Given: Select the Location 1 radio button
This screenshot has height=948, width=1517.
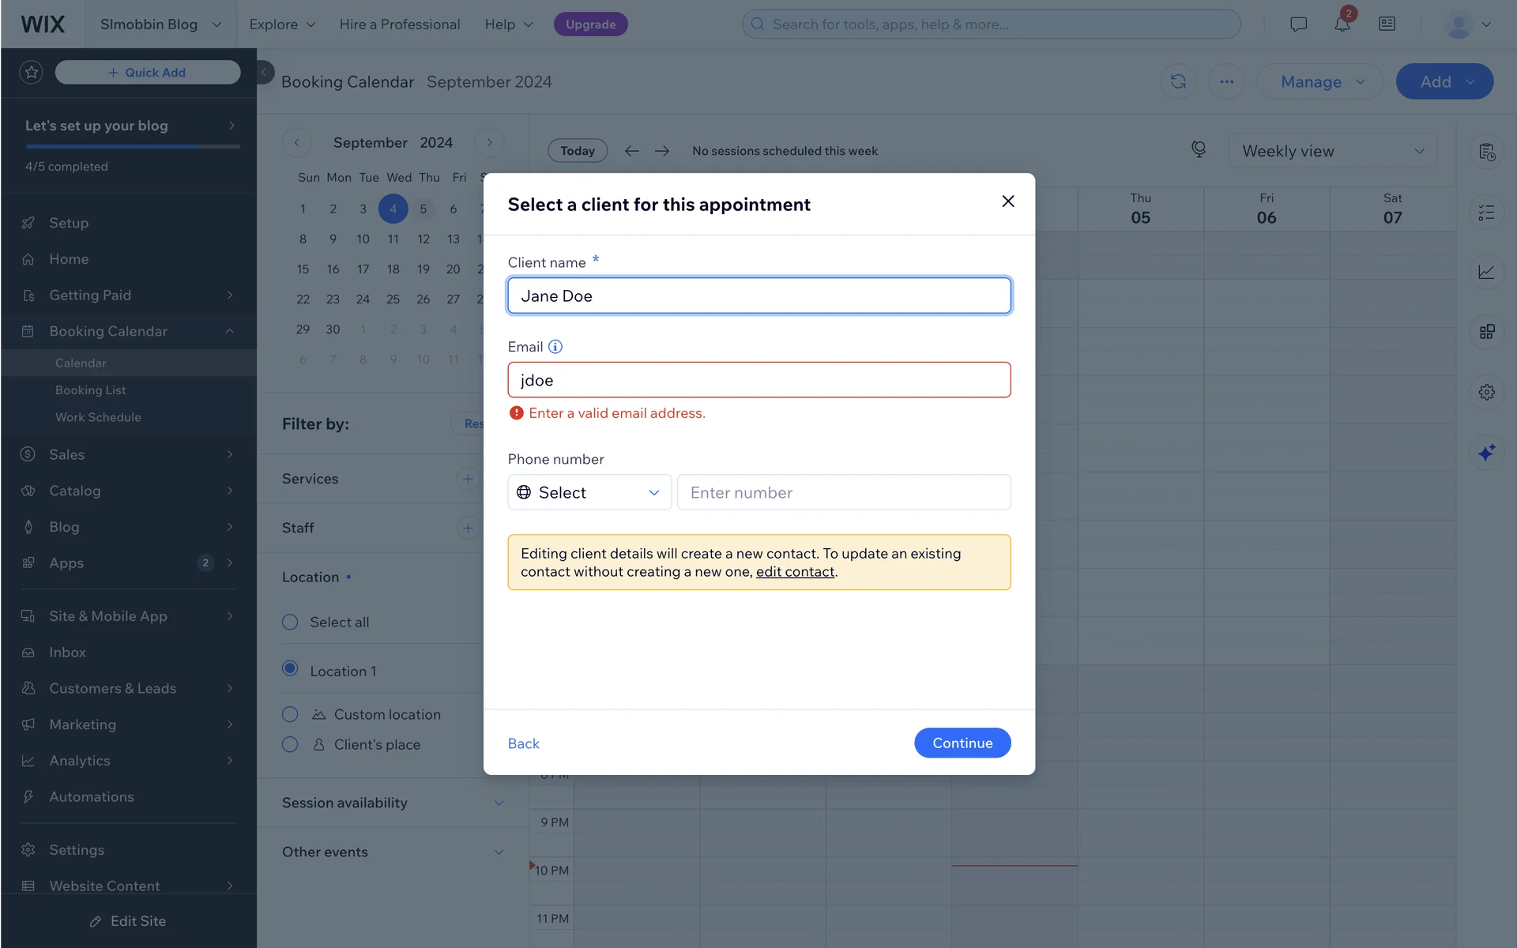Looking at the screenshot, I should [290, 669].
